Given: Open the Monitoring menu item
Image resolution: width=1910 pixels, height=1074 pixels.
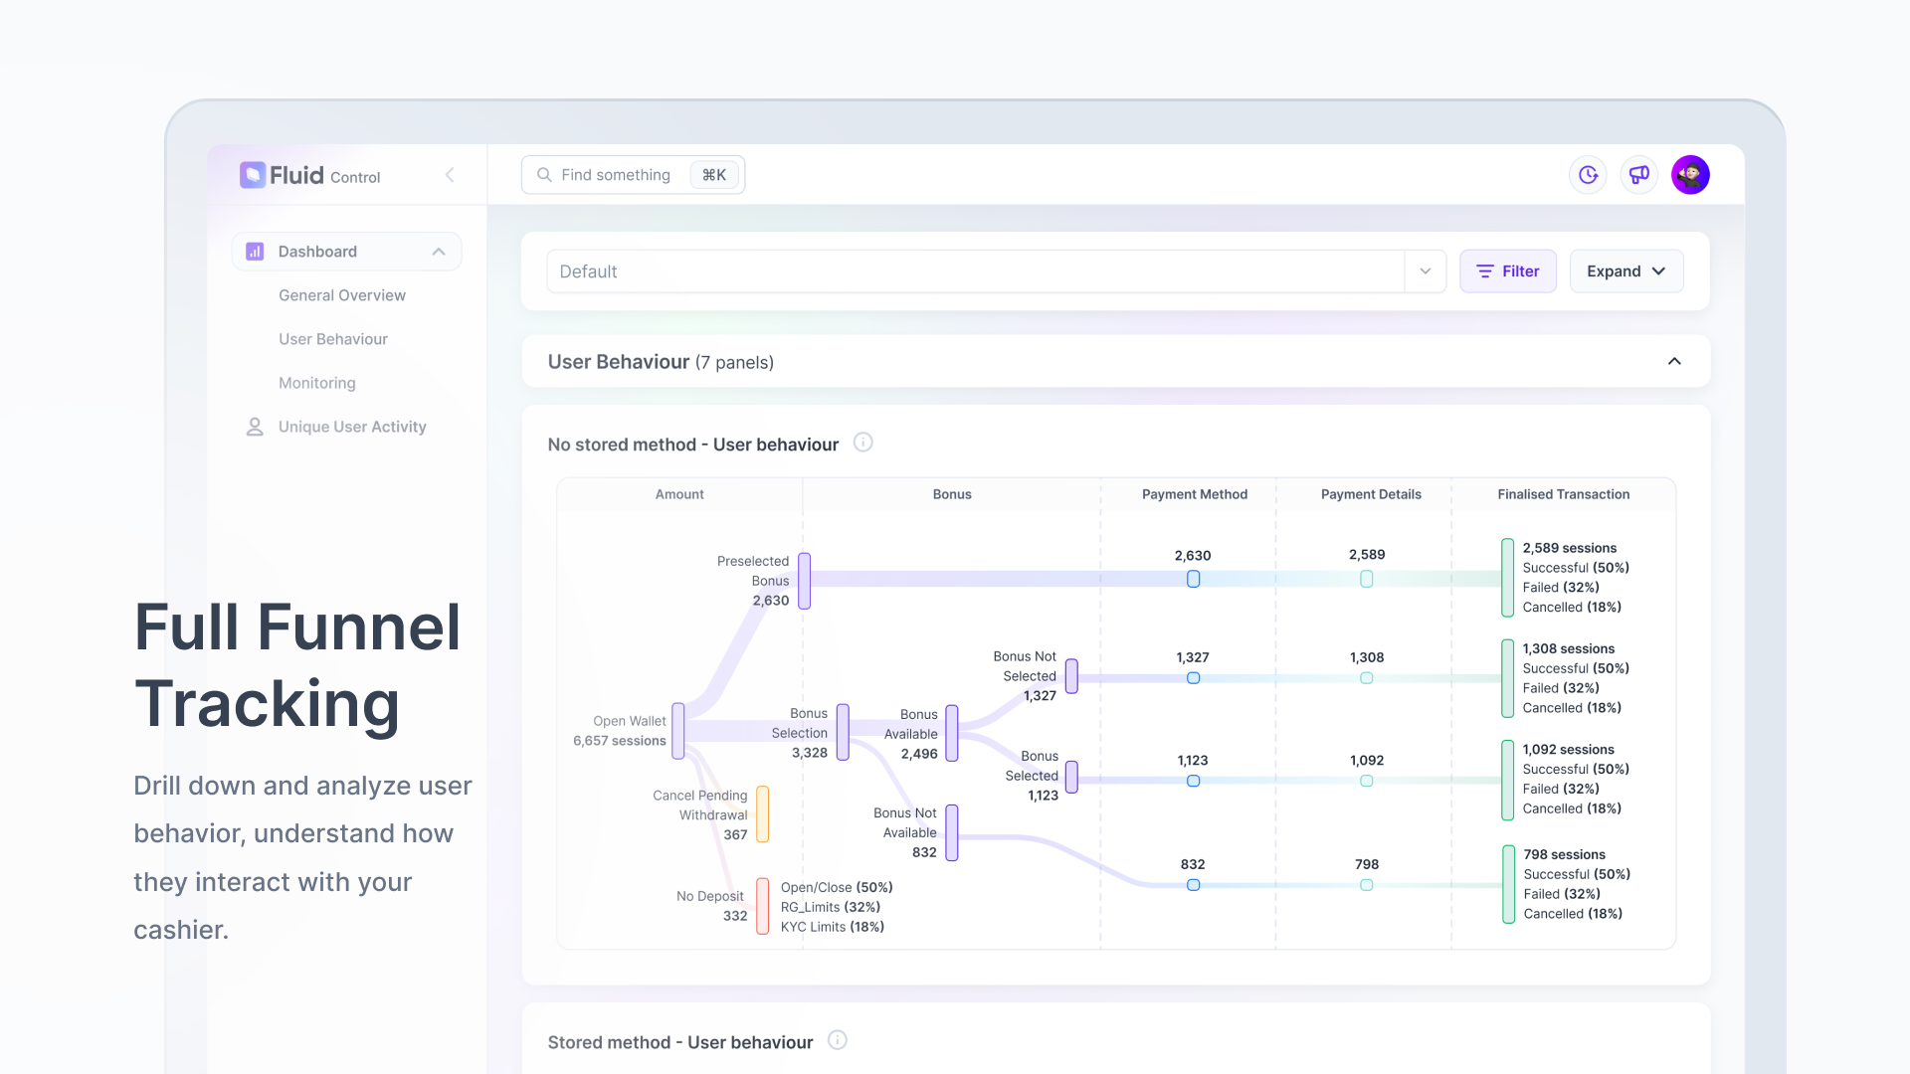Looking at the screenshot, I should point(316,383).
